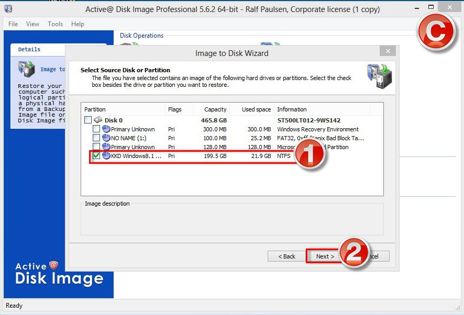
Task: Click the Details panel heading
Action: pos(29,49)
